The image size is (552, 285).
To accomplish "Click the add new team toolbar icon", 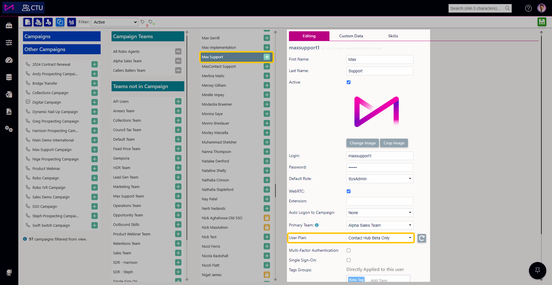I will point(38,22).
